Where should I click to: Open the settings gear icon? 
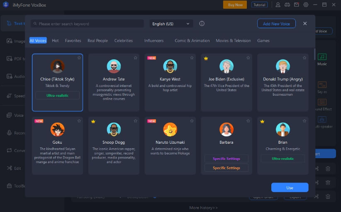pyautogui.click(x=306, y=5)
